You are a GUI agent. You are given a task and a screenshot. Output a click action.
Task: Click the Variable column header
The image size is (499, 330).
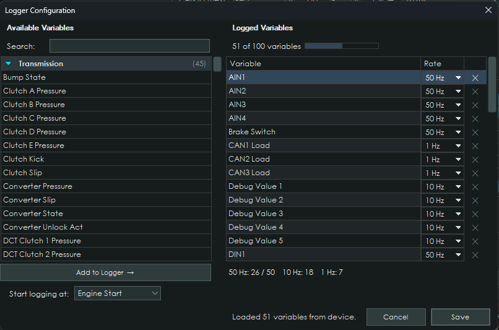[x=323, y=64]
